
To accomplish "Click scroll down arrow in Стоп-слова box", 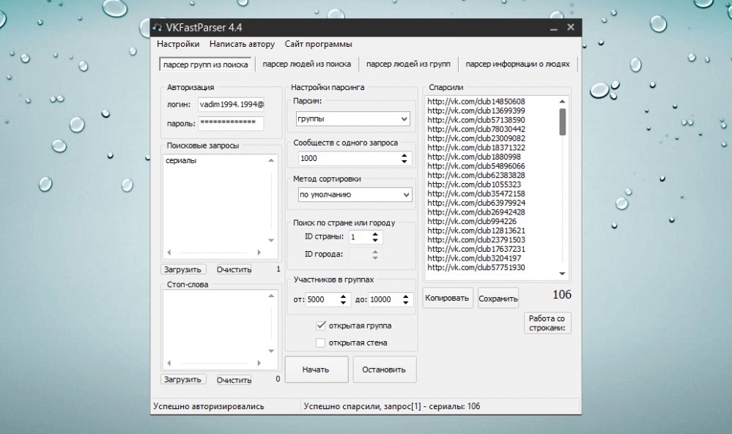I will tap(271, 351).
